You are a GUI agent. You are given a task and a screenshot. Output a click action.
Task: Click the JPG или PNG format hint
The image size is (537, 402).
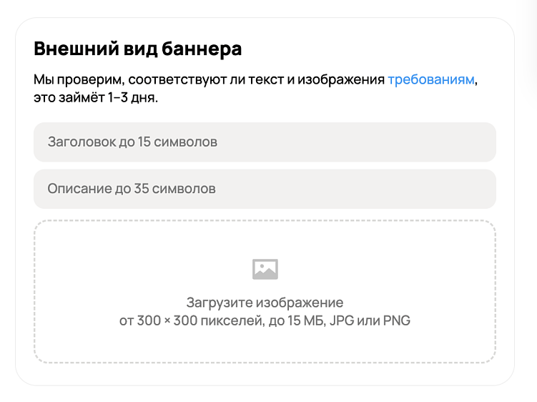coord(370,320)
